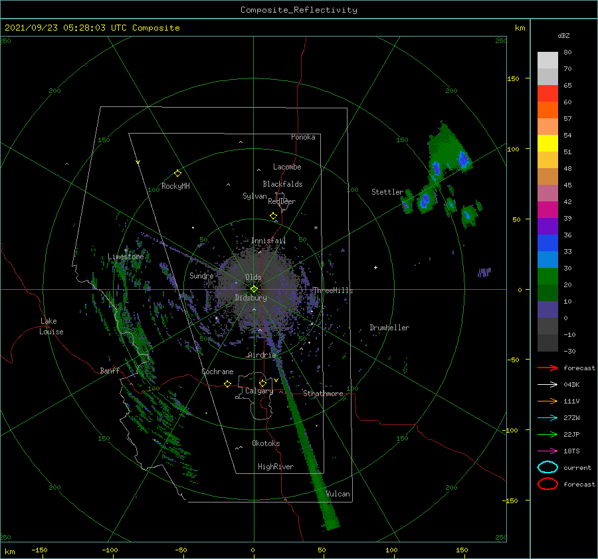The width and height of the screenshot is (598, 559).
Task: Click the Sundre label
Action: click(x=201, y=276)
